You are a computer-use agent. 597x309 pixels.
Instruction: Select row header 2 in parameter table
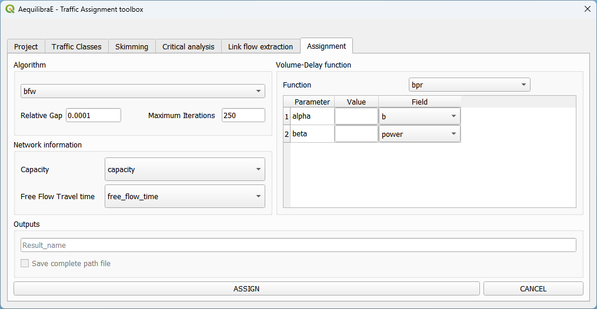[286, 134]
